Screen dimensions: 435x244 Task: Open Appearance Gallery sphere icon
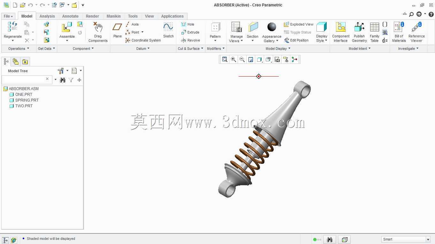pos(272,27)
